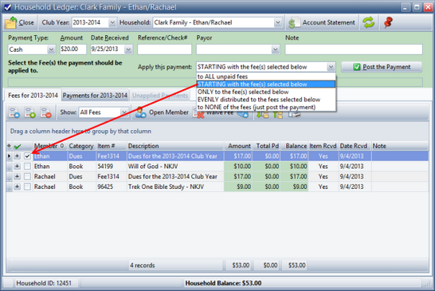435x291 pixels.
Task: Choose 'EVENLY distributed to the fees selected below'
Action: [266, 100]
